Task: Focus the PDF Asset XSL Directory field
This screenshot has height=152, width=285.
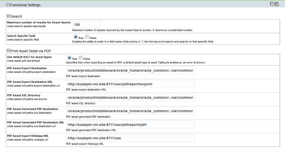Action: 130,98
